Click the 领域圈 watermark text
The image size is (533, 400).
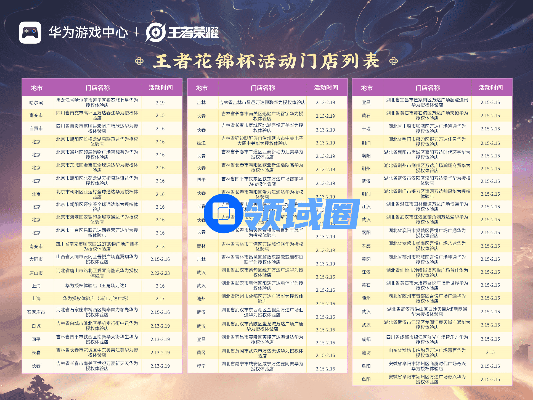tap(301, 214)
